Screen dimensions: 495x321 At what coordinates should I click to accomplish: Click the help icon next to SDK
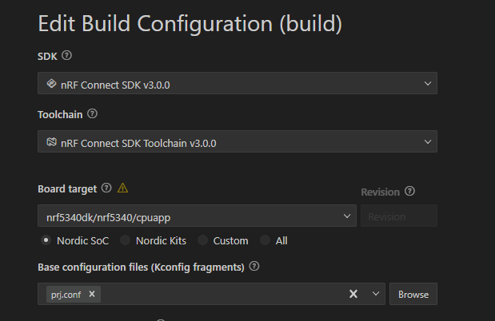(66, 56)
